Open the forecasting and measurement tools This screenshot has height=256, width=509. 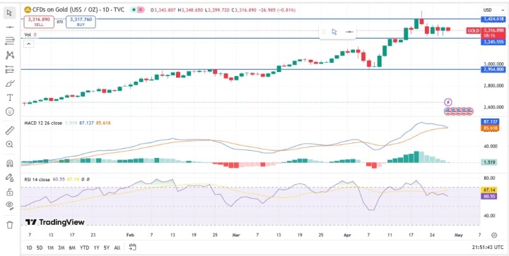point(10,69)
